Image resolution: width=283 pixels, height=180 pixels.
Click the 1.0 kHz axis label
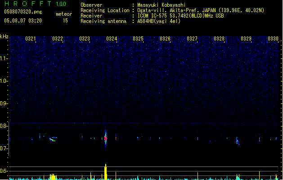[x=4, y=81]
